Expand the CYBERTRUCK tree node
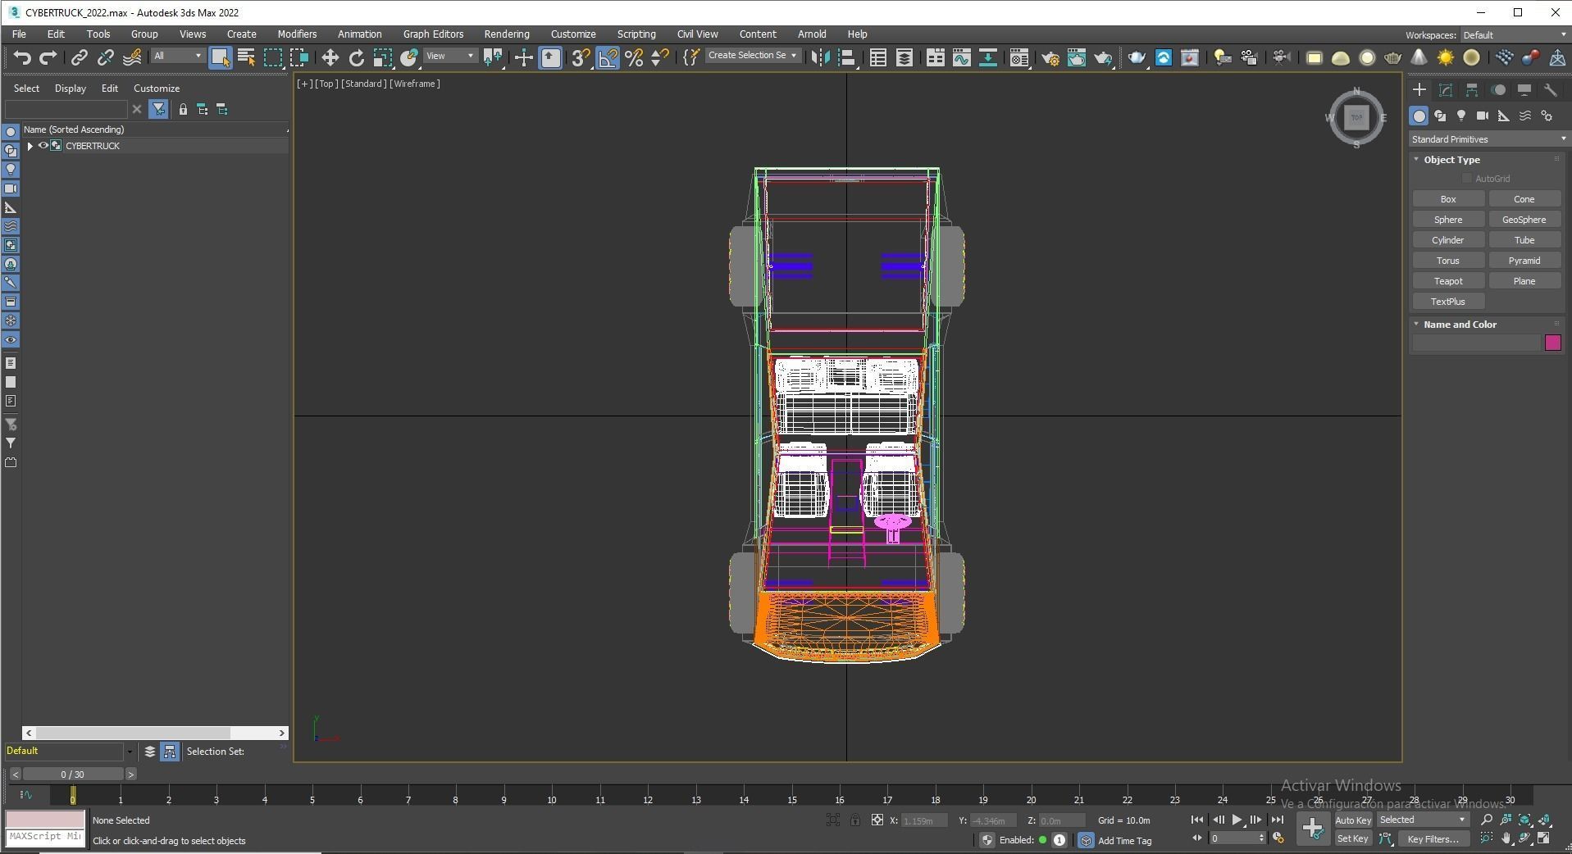The height and width of the screenshot is (854, 1572). [30, 146]
